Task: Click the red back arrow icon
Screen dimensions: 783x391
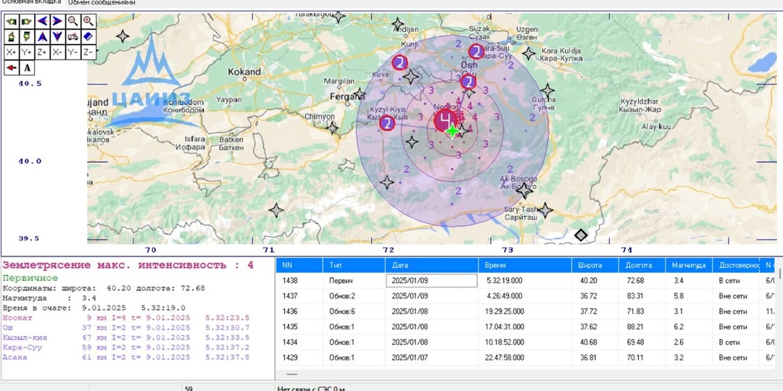Action: click(x=12, y=67)
